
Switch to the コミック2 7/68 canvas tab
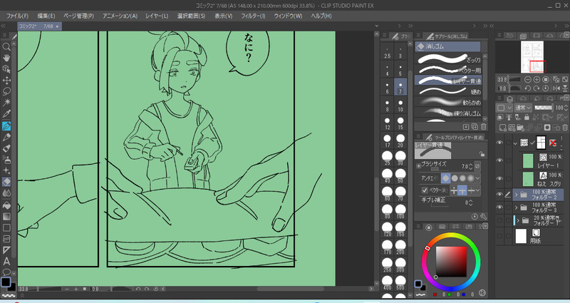coord(39,26)
